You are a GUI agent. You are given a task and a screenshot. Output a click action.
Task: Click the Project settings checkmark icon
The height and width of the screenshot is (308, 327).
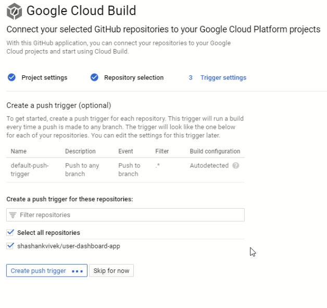[11, 78]
